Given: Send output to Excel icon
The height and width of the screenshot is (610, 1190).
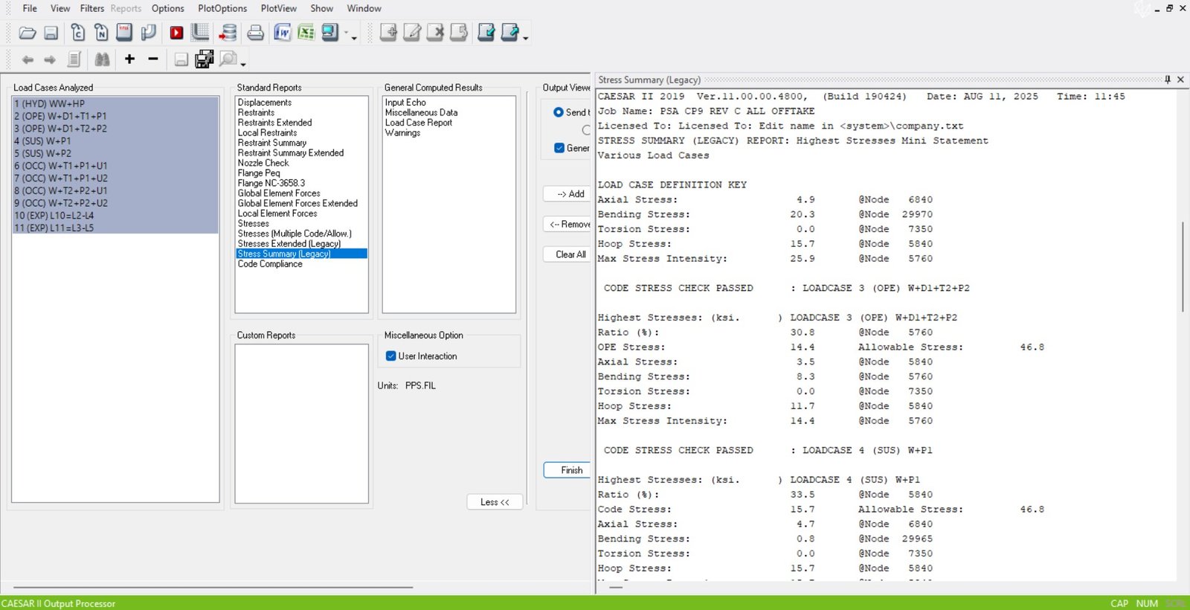Looking at the screenshot, I should tap(306, 33).
